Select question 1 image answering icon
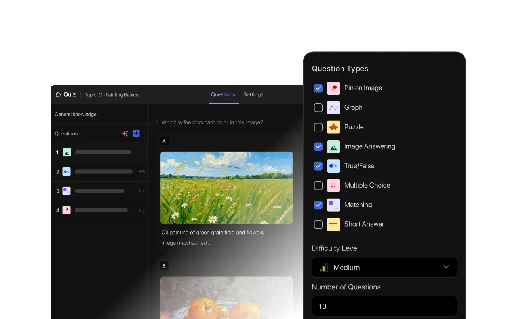Image resolution: width=506 pixels, height=319 pixels. pos(67,152)
